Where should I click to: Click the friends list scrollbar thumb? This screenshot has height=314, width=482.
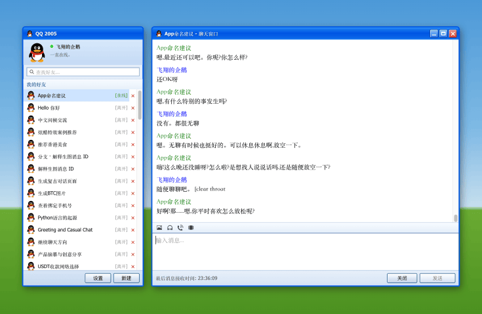coord(140,105)
